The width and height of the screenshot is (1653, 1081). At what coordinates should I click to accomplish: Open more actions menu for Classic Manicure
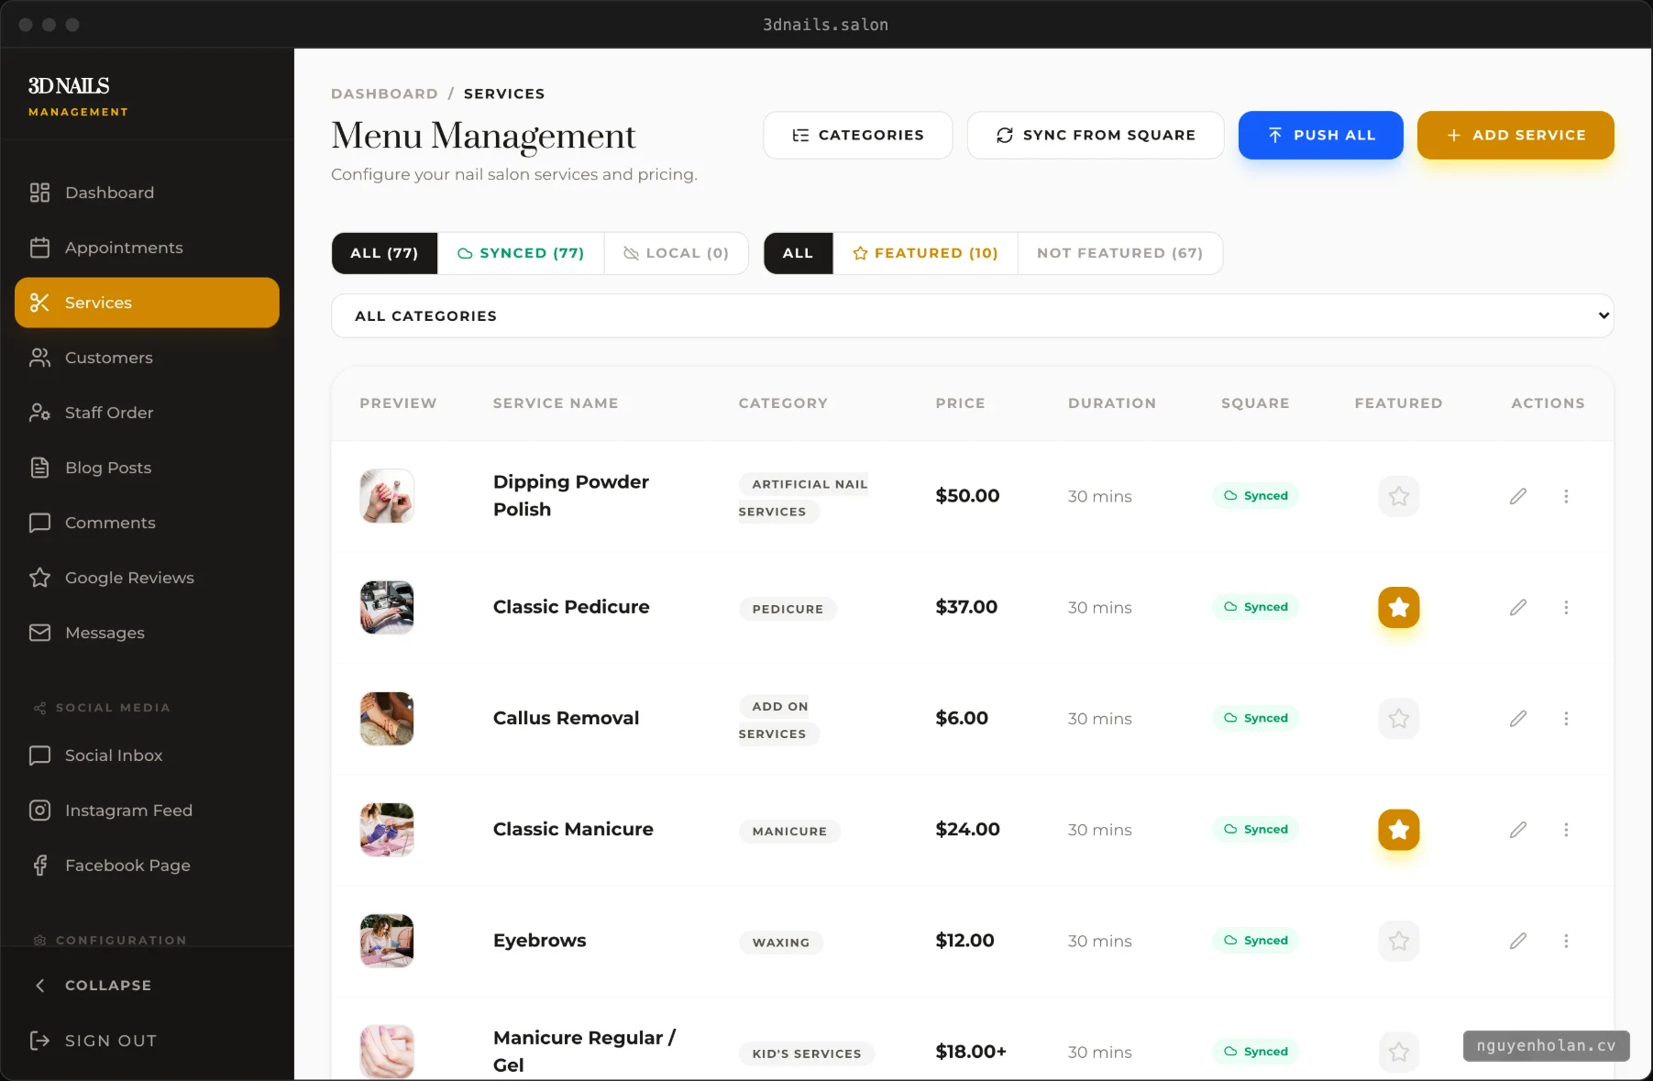[x=1566, y=830]
